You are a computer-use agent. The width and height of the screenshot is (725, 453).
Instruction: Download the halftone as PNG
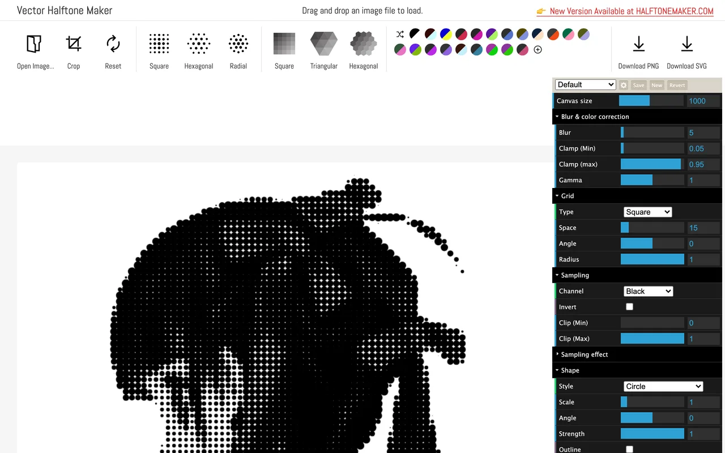(x=638, y=51)
